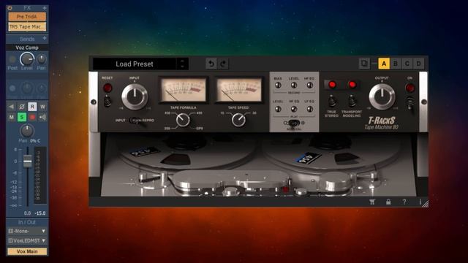The width and height of the screenshot is (468, 263).
Task: Select preset slot A
Action: click(x=384, y=64)
